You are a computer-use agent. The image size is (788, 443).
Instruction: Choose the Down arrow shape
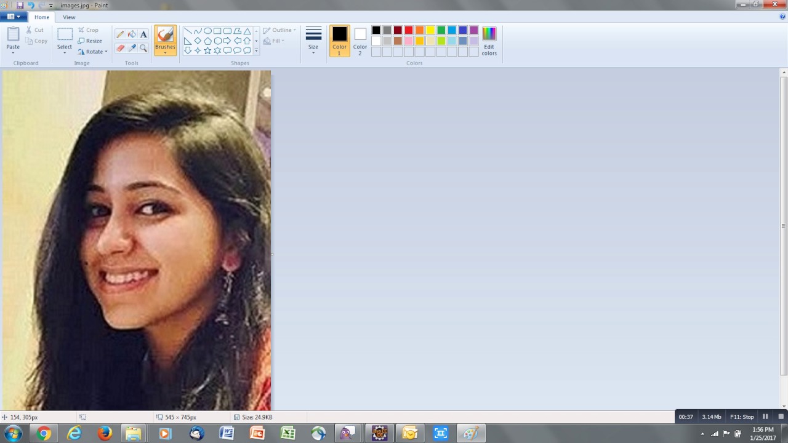click(x=188, y=50)
